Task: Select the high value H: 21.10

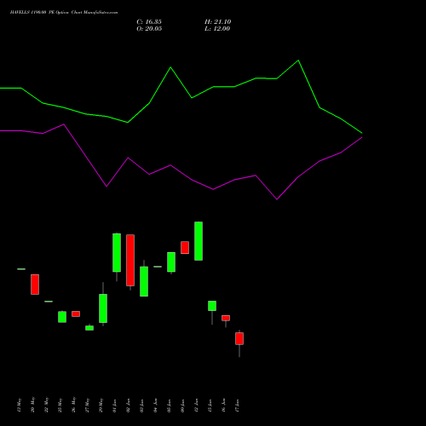Action: click(x=218, y=22)
